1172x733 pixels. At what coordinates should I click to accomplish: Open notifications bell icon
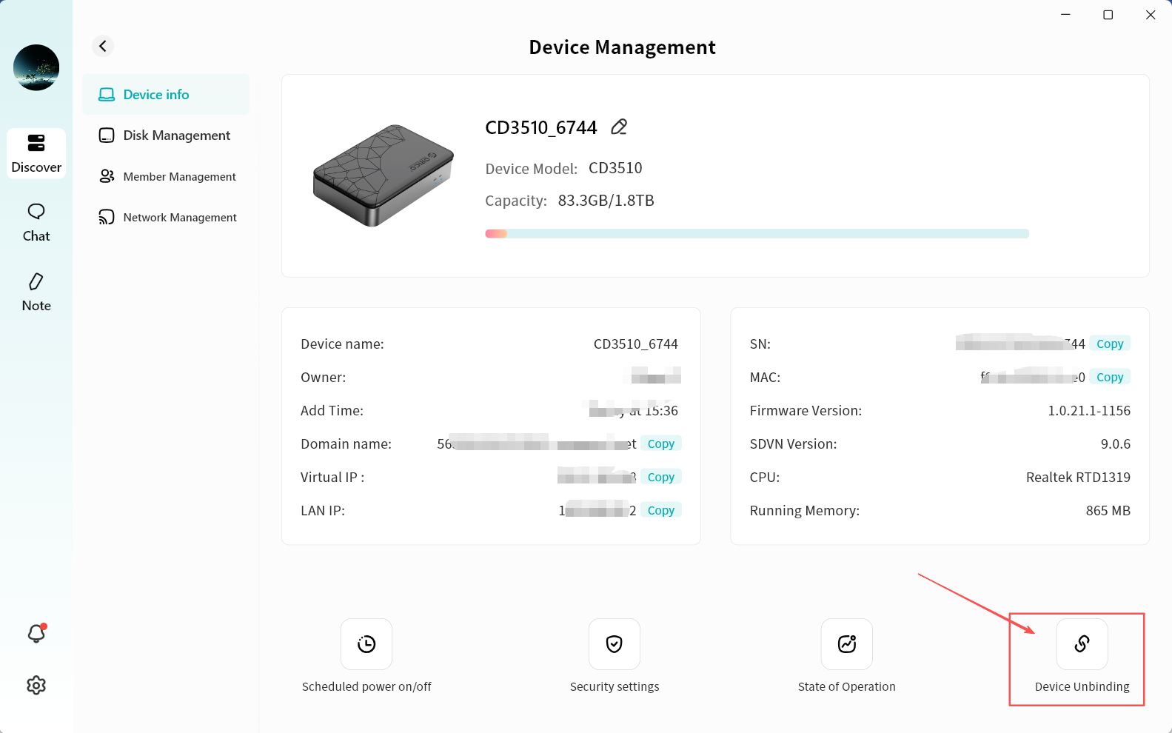click(36, 634)
